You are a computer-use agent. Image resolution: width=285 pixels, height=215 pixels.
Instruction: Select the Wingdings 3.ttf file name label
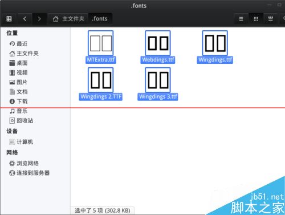[158, 96]
